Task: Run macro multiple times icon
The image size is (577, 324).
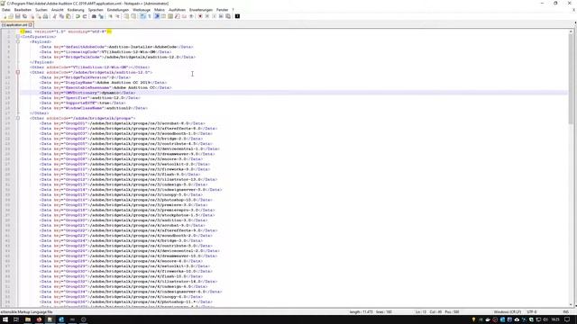Action: click(221, 16)
